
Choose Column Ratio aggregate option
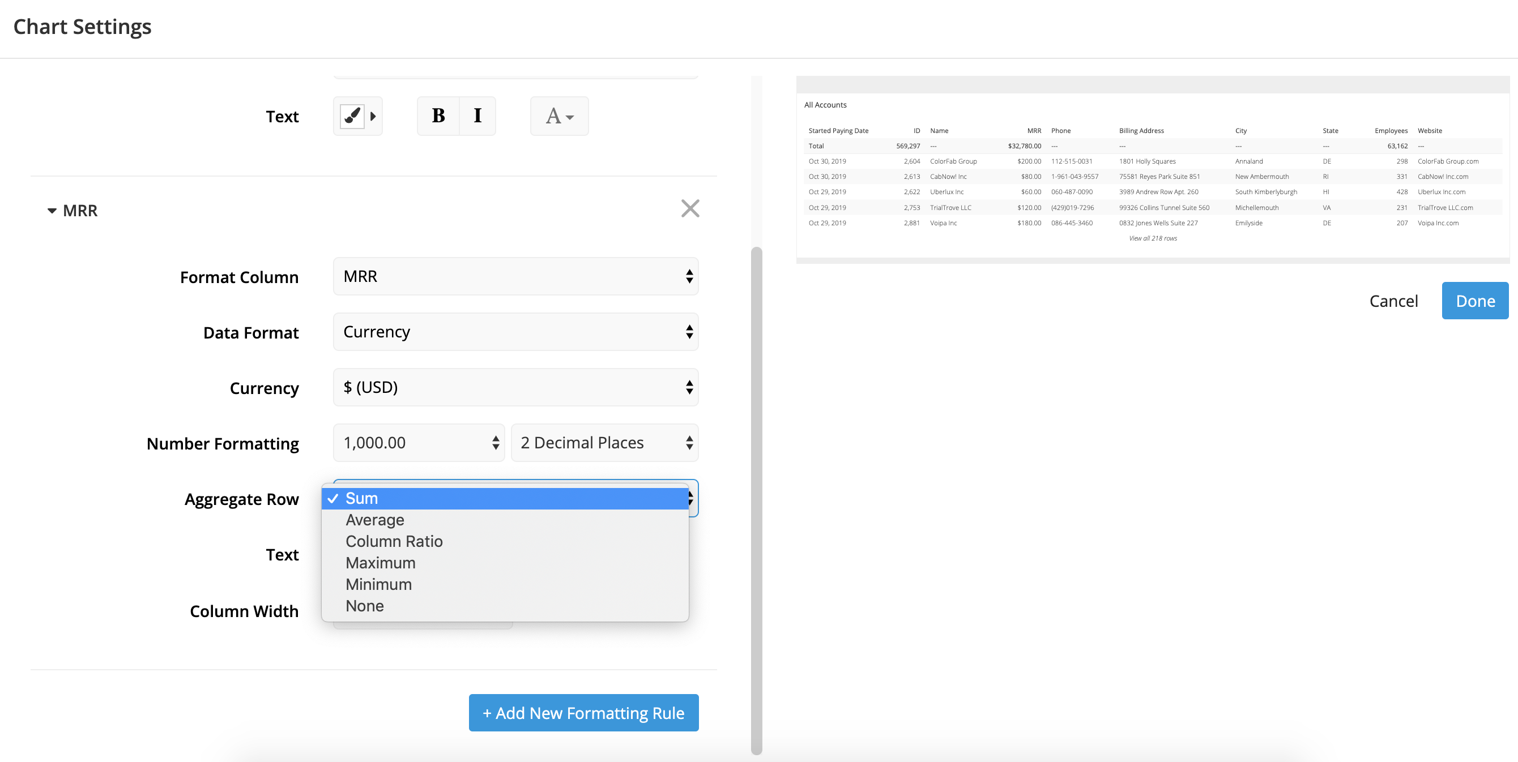point(505,541)
